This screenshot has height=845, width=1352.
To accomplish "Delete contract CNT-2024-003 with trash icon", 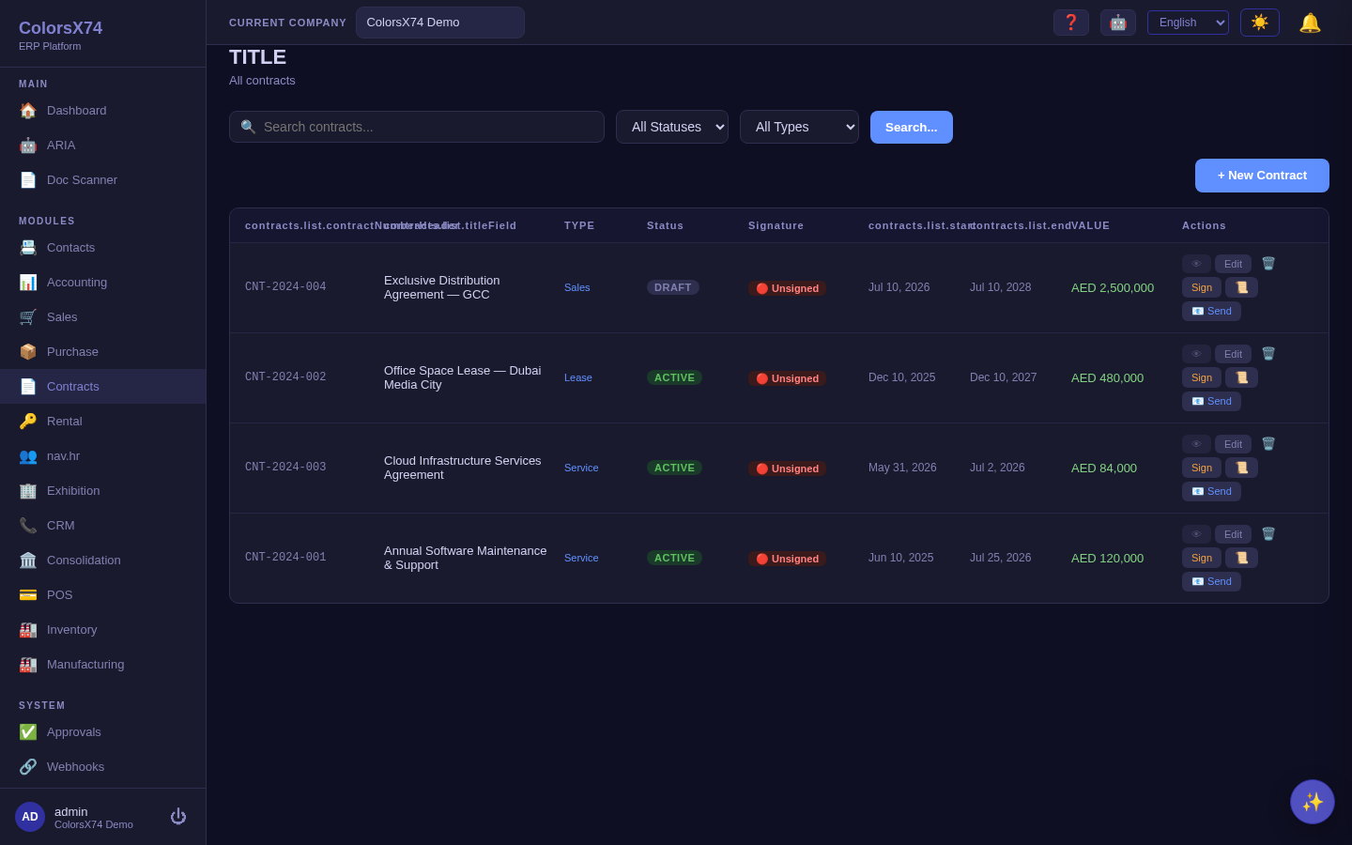I will pos(1268,444).
